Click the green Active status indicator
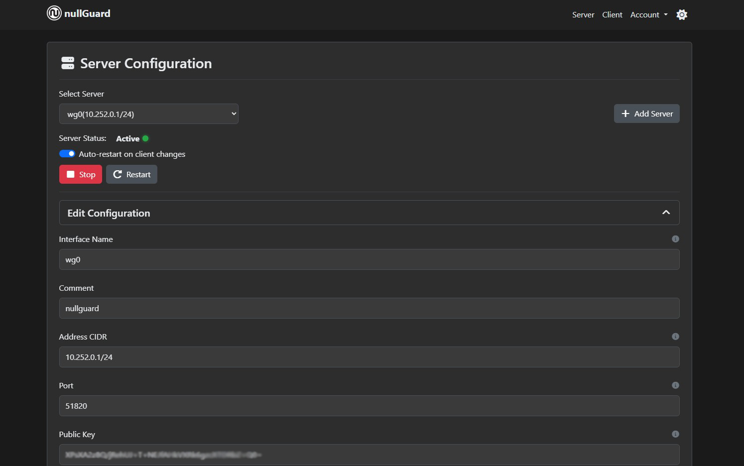 [145, 138]
